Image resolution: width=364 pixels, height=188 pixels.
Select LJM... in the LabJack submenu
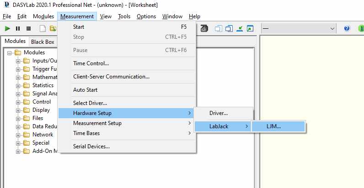pyautogui.click(x=273, y=126)
